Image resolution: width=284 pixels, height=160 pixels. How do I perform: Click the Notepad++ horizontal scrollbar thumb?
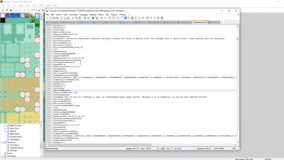coord(100,144)
